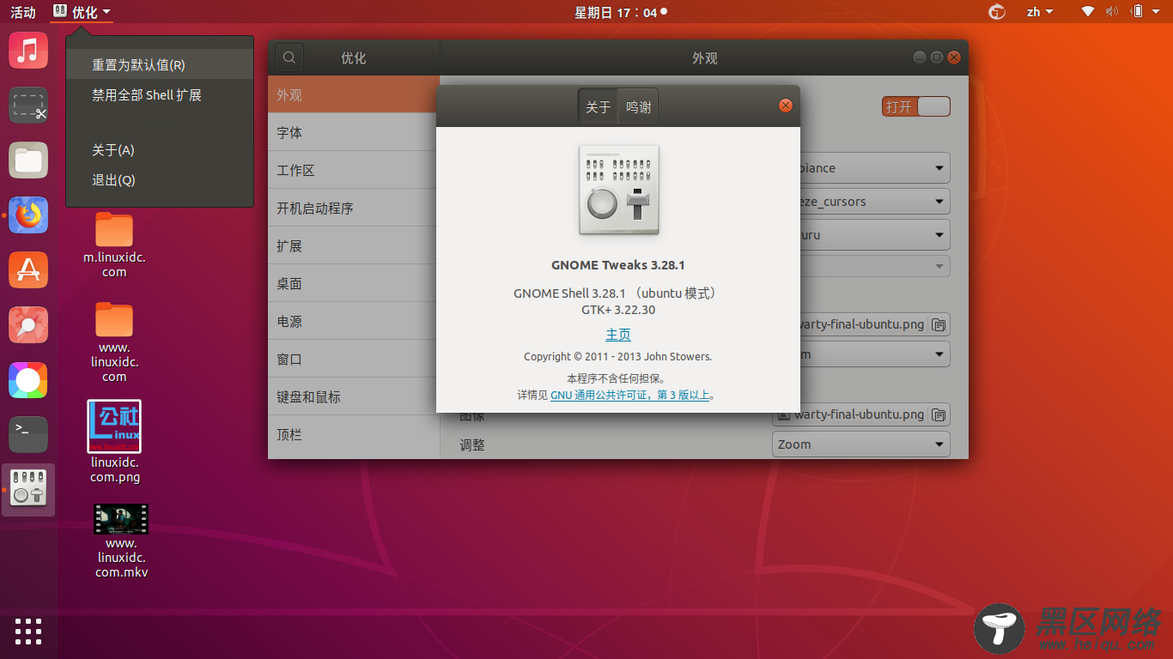Open the www.linuxidc.com desktop folder

tap(114, 342)
